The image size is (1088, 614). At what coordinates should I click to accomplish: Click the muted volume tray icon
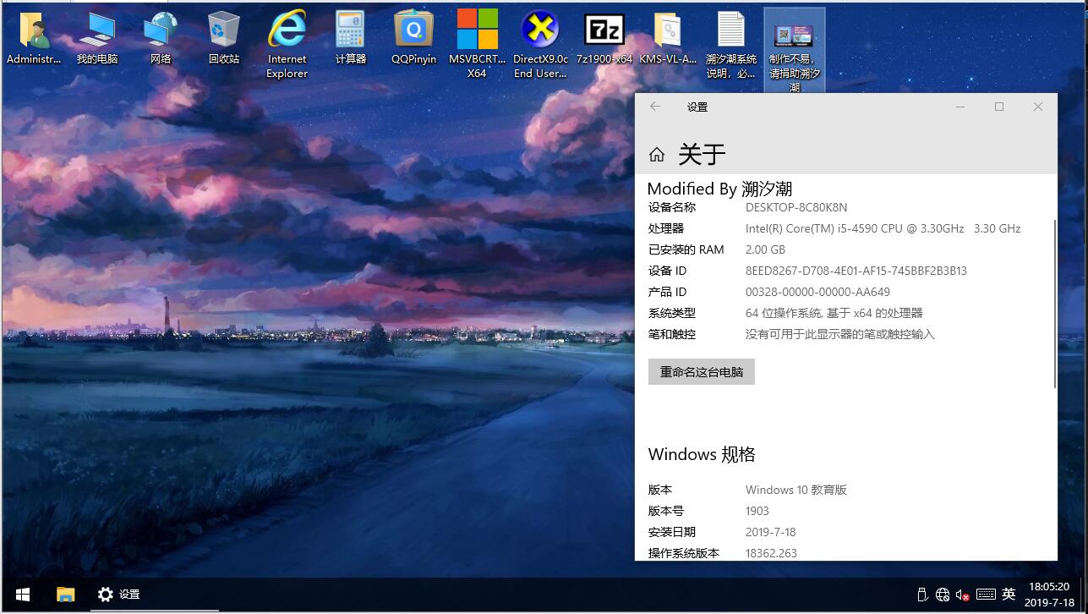pos(963,595)
